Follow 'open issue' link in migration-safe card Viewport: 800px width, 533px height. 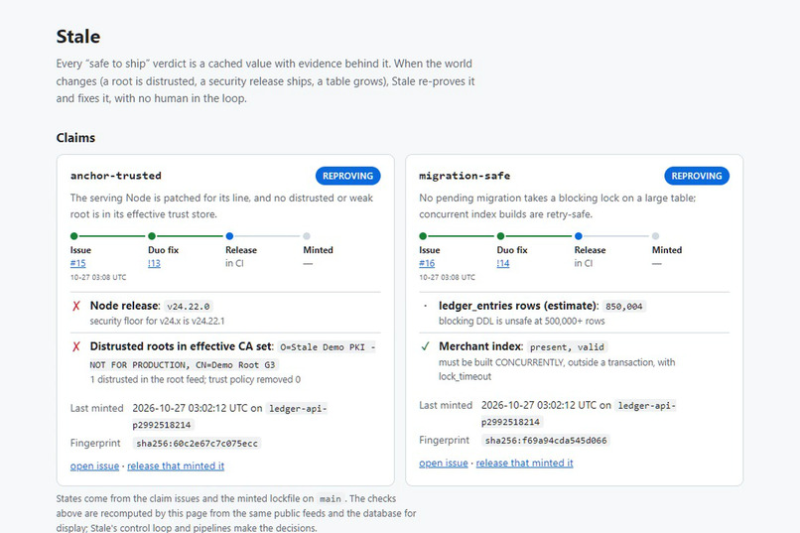point(444,463)
